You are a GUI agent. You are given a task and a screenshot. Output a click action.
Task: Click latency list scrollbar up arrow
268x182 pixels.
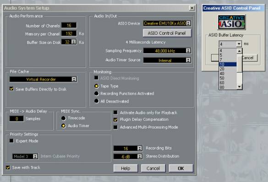pos(239,51)
